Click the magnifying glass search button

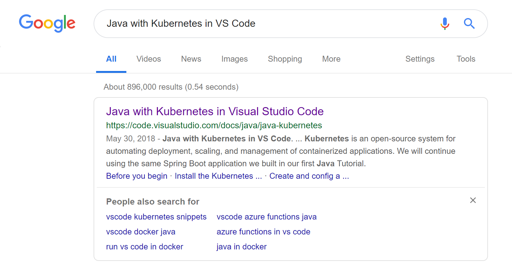coord(469,23)
